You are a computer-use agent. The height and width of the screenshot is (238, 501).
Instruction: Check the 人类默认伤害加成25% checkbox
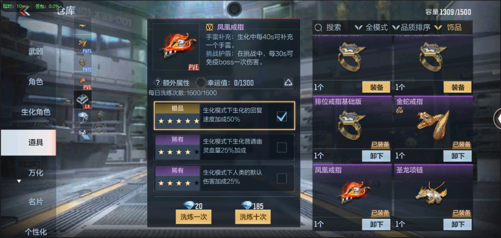click(282, 178)
